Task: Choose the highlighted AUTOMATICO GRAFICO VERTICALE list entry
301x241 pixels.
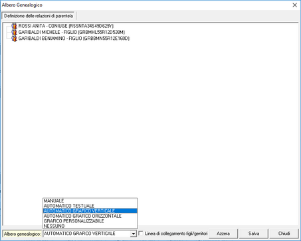Action: (90, 211)
